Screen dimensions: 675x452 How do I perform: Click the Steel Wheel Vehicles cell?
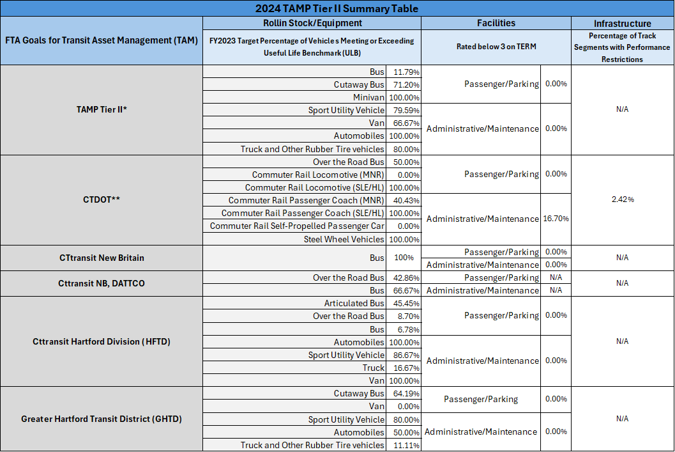pos(344,239)
